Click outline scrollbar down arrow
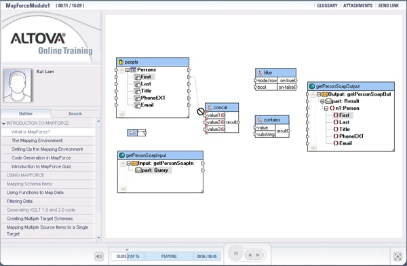407x266 pixels. coord(98,237)
